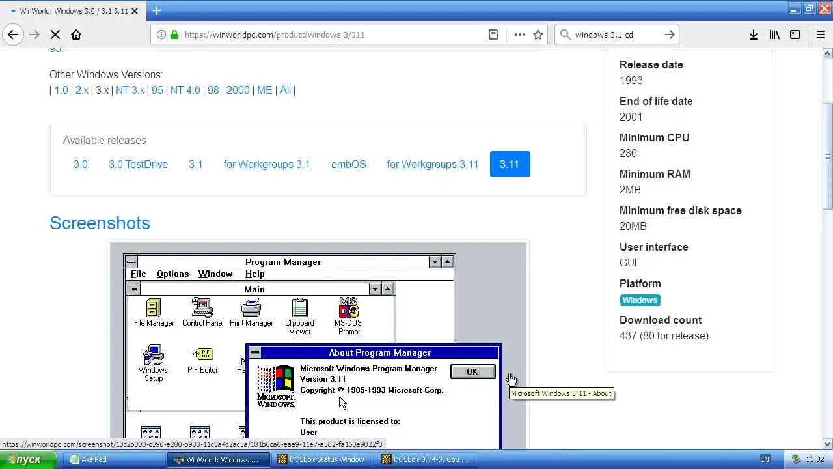Select for Workgroups 3.1 release

pyautogui.click(x=267, y=164)
